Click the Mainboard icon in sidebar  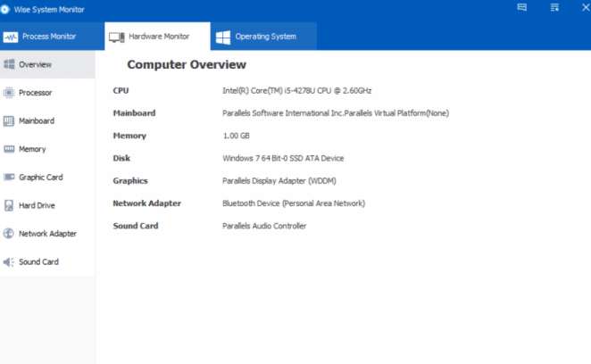click(x=9, y=121)
